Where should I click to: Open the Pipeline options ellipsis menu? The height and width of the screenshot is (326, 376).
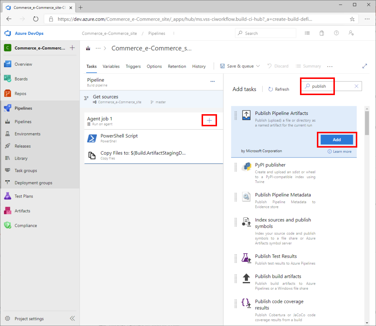(x=212, y=81)
